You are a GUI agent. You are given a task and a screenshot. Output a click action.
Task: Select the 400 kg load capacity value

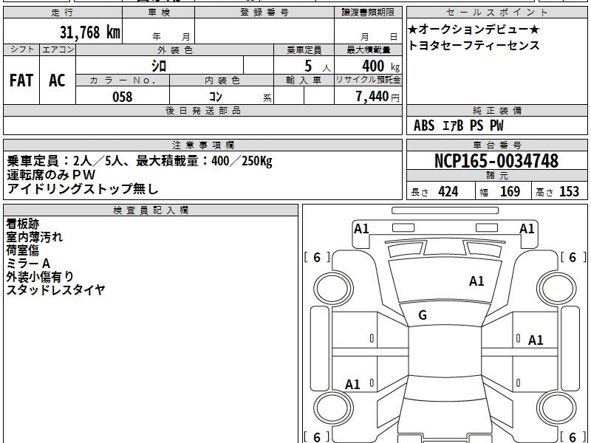point(380,66)
